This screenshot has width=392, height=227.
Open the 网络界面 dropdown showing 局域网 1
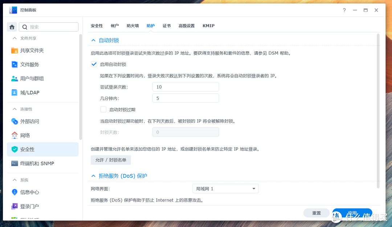tap(225, 189)
